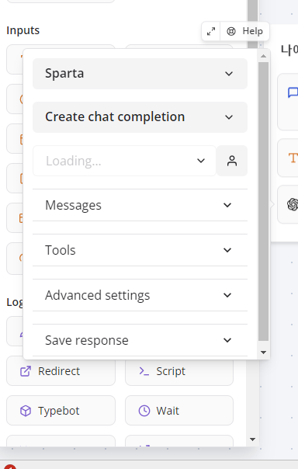Click the lifebuoy icon beside Help

231,31
